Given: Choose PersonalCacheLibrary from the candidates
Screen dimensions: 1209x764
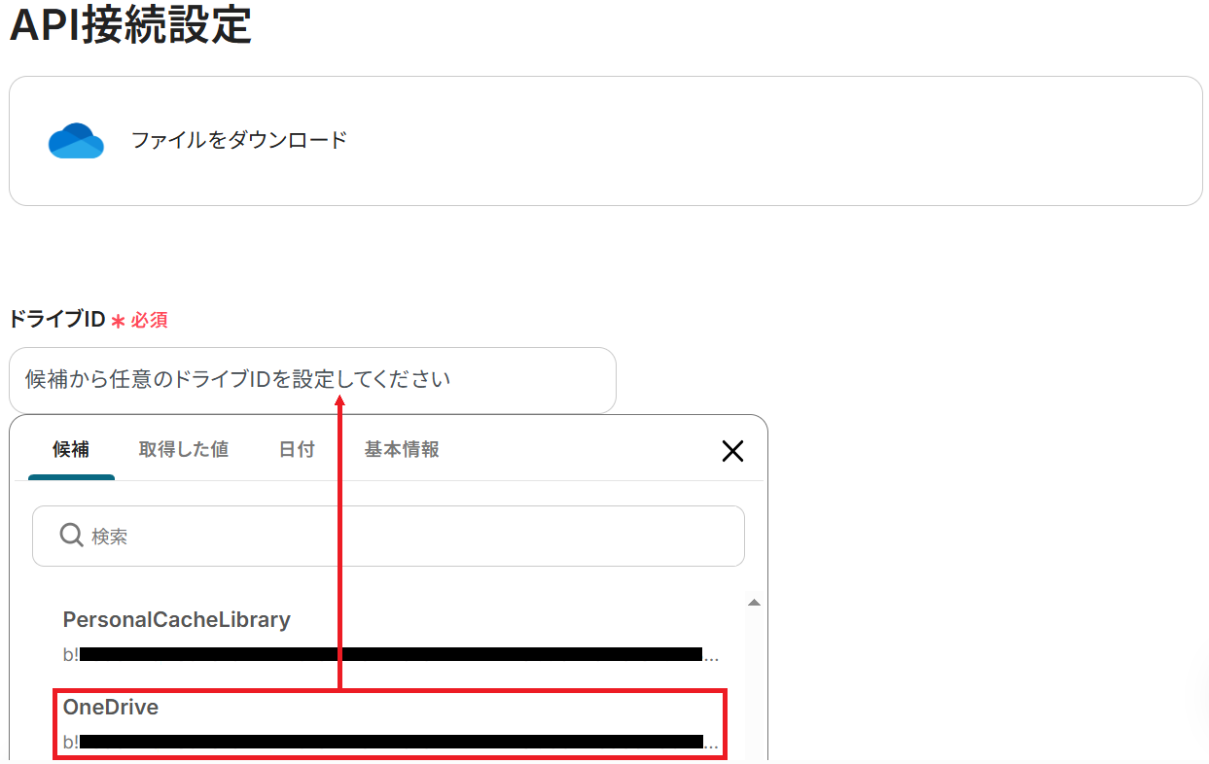Looking at the screenshot, I should coord(177,619).
